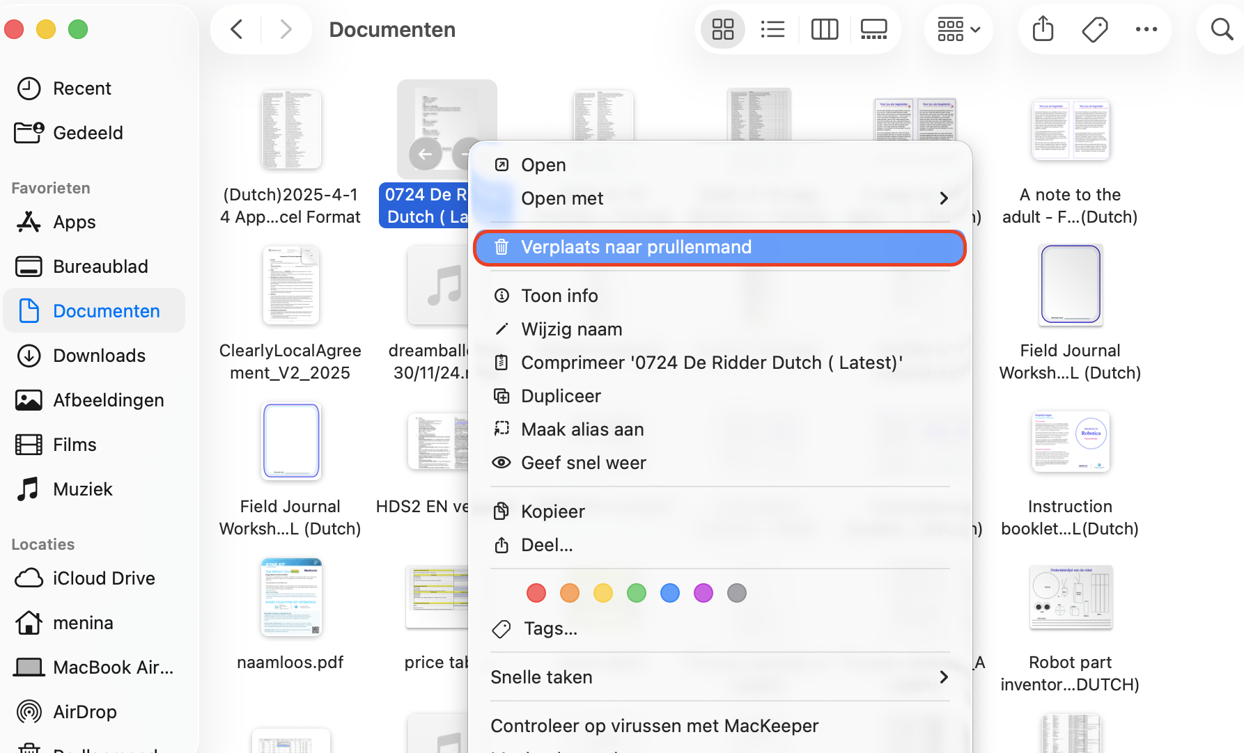The width and height of the screenshot is (1244, 753).
Task: Switch to gallery view
Action: coord(873,29)
